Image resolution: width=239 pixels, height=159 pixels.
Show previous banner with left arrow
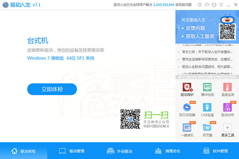click(179, 27)
